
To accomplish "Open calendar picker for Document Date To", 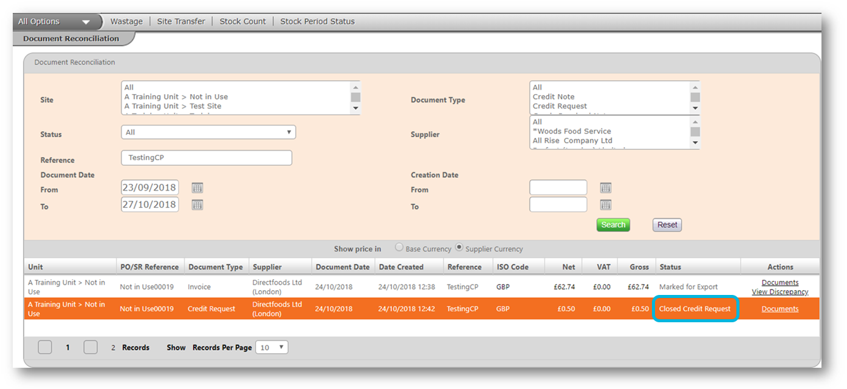I will [197, 205].
